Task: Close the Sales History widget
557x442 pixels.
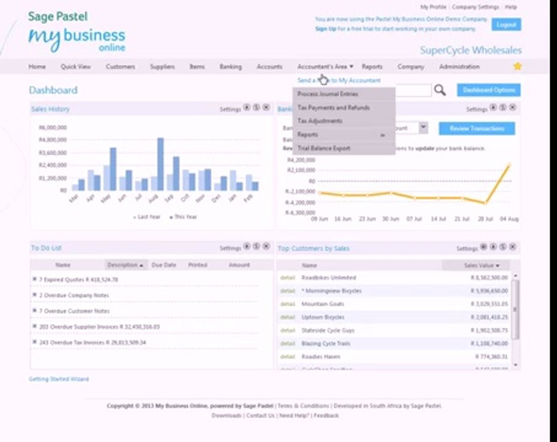Action: 266,107
